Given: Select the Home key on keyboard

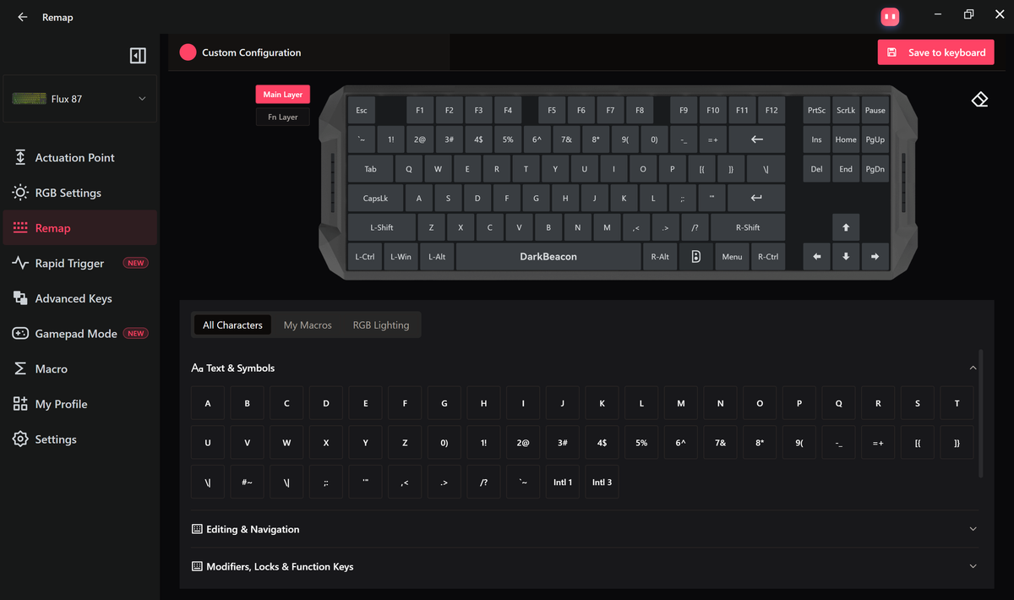Looking at the screenshot, I should [x=846, y=139].
